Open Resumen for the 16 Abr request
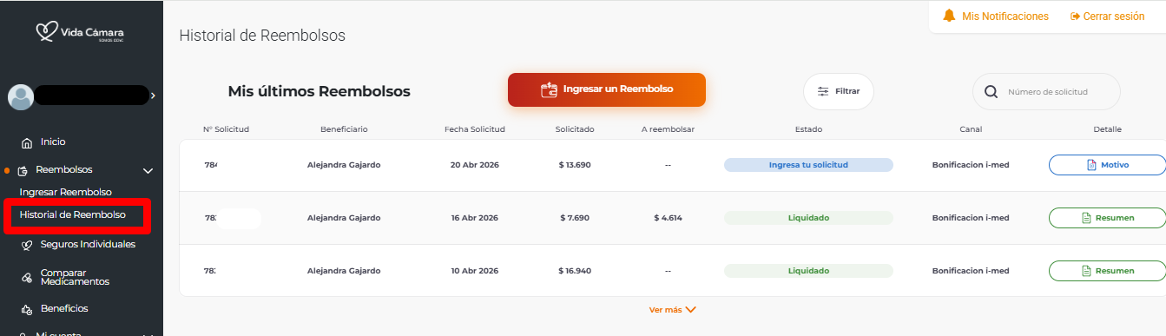 pos(1108,218)
